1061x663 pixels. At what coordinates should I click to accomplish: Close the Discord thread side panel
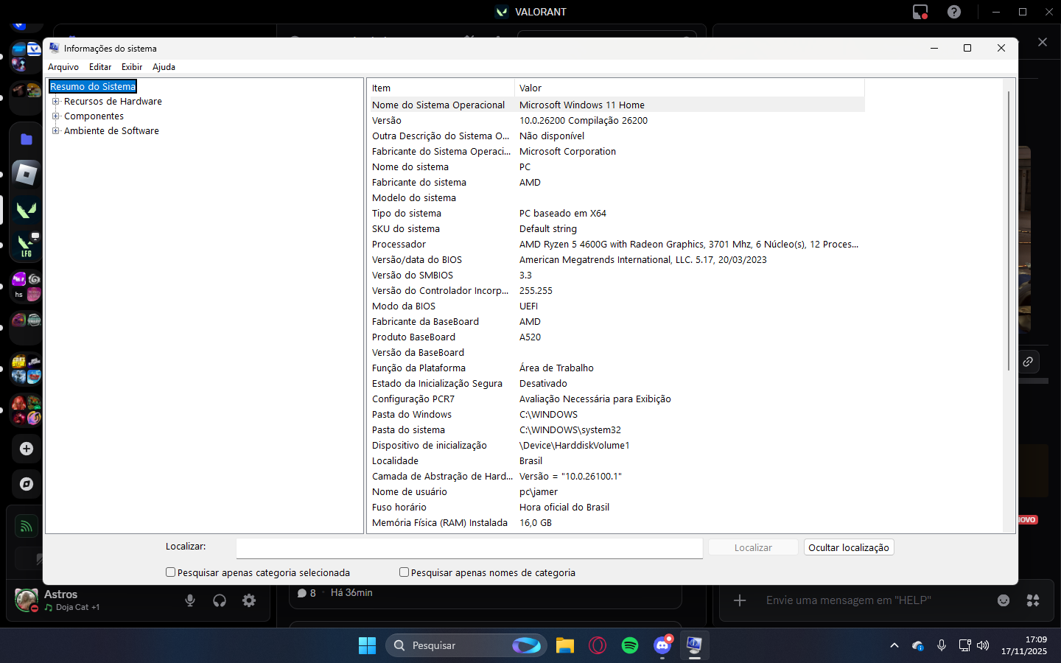(x=1043, y=42)
